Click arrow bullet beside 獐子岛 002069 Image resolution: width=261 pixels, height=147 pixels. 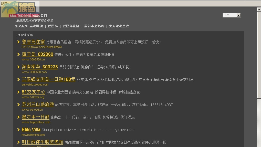pos(18,55)
